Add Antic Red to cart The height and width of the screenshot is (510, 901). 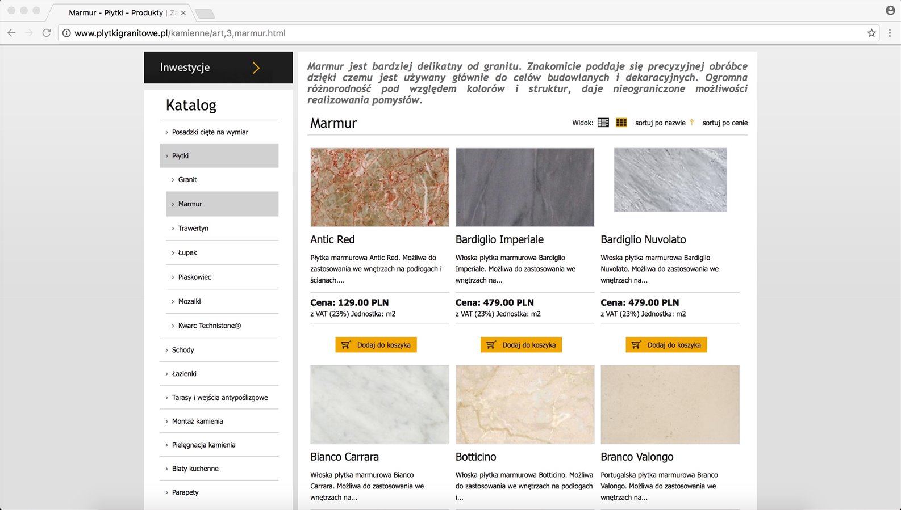click(x=376, y=345)
